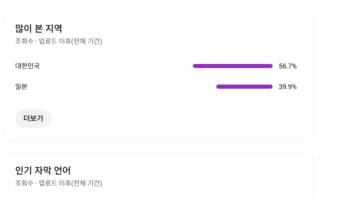The width and height of the screenshot is (344, 198).
Task: Click 업로드 이후 text under 많이 본 지역
Action: (x=55, y=41)
